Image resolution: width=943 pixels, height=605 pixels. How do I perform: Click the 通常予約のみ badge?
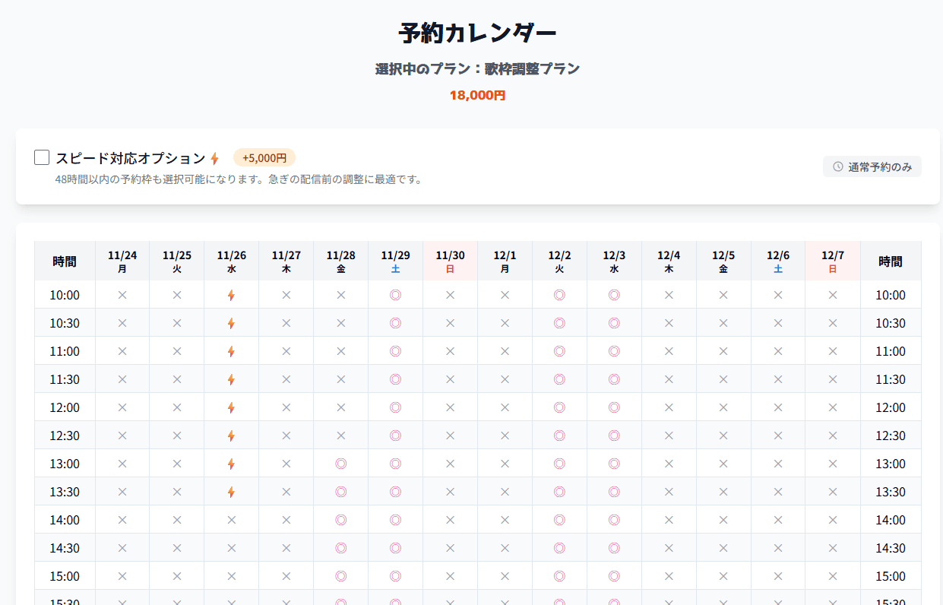[872, 166]
